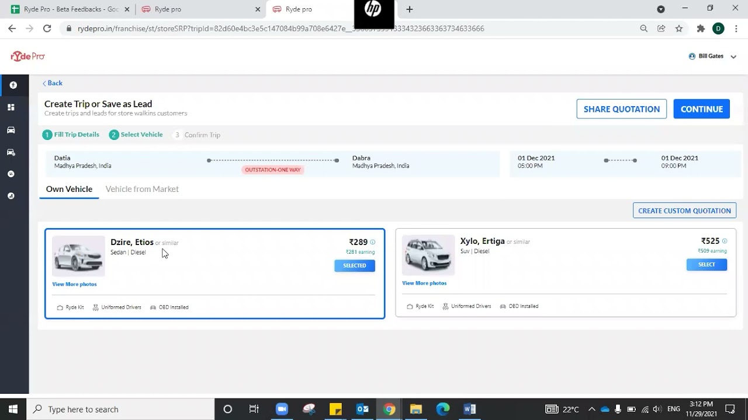Reload the page
Screen dimensions: 748x420
click(47, 29)
